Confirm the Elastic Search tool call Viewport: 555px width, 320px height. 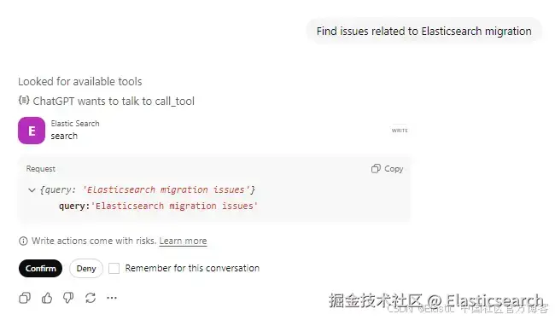point(40,269)
